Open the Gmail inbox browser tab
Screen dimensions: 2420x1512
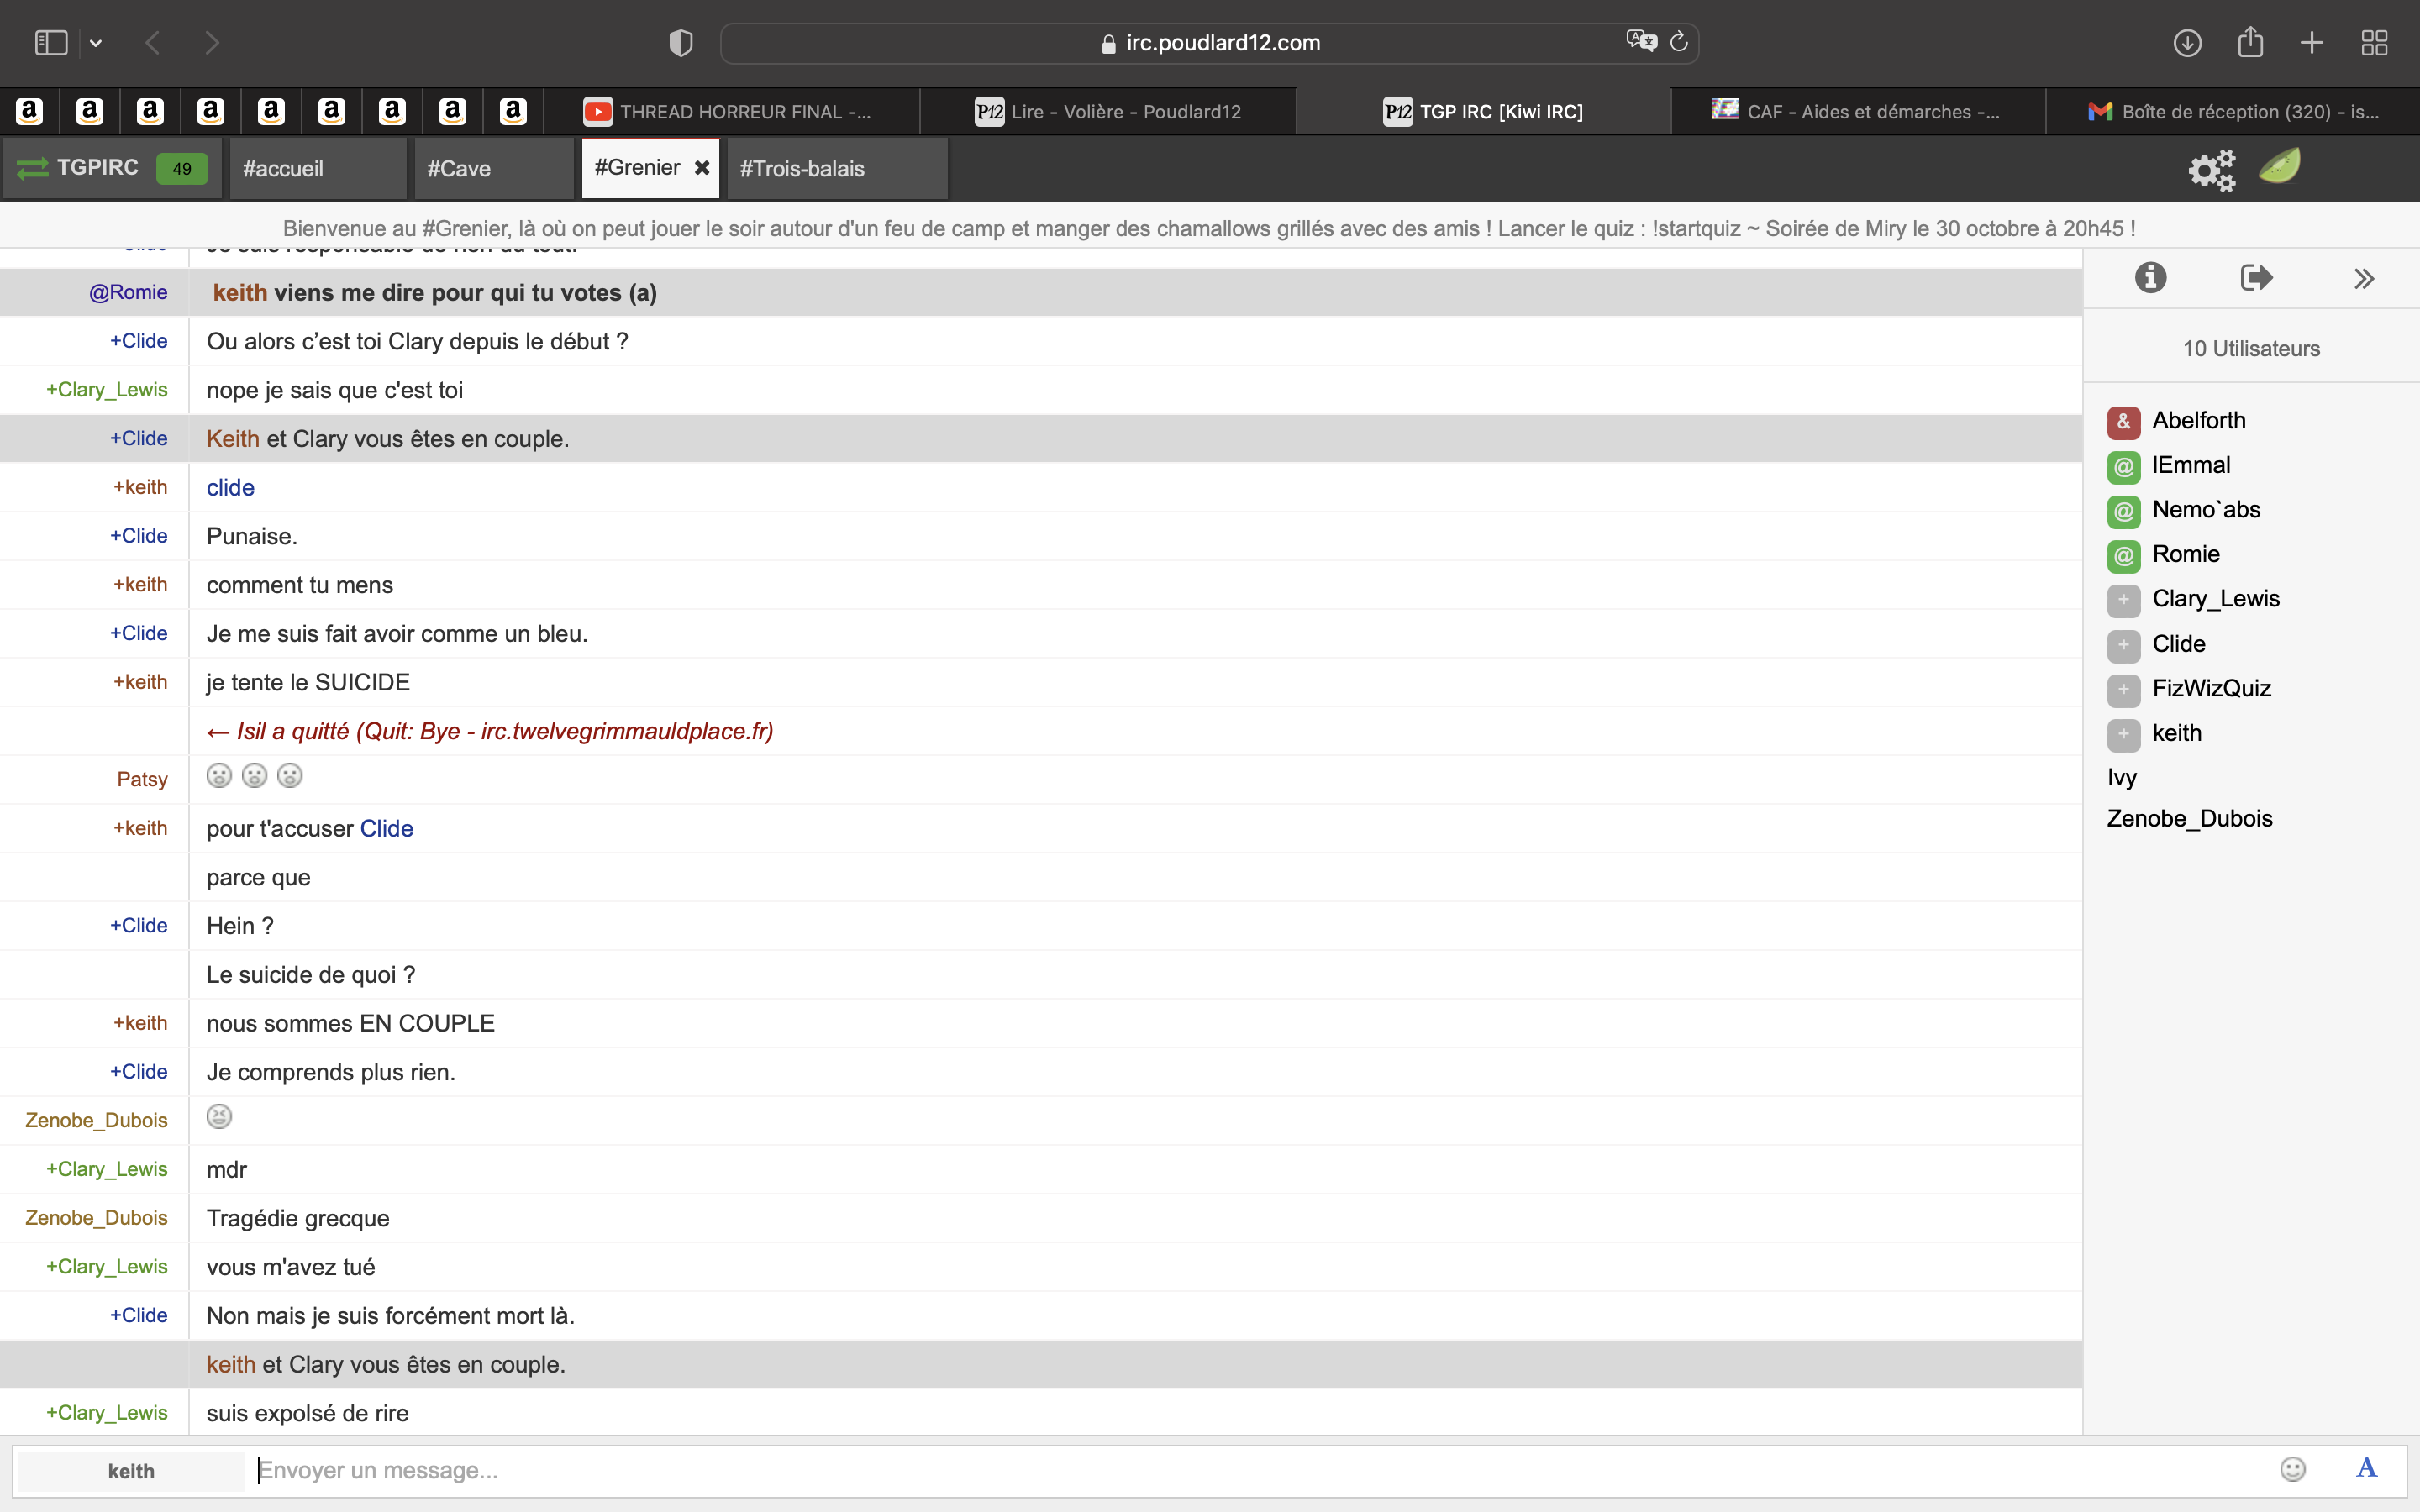(2234, 112)
